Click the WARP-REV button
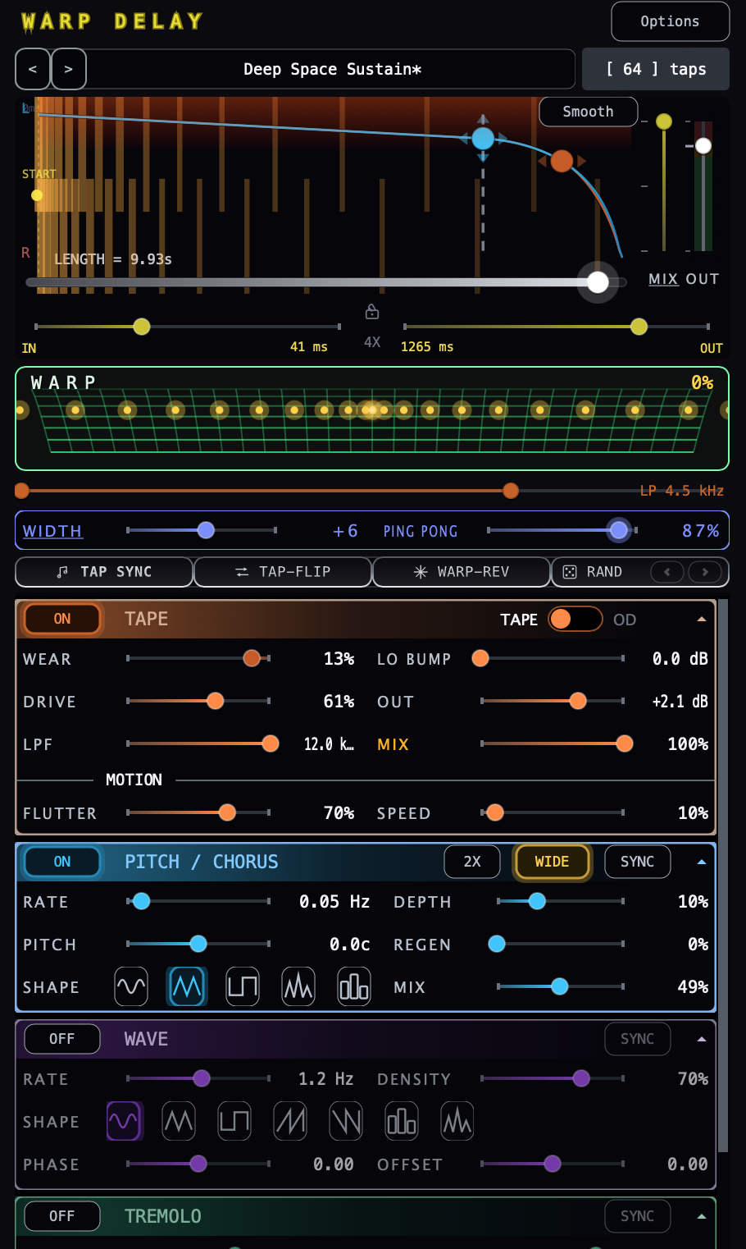 462,572
